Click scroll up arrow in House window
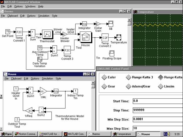The width and height of the screenshot is (183, 137). [93, 83]
